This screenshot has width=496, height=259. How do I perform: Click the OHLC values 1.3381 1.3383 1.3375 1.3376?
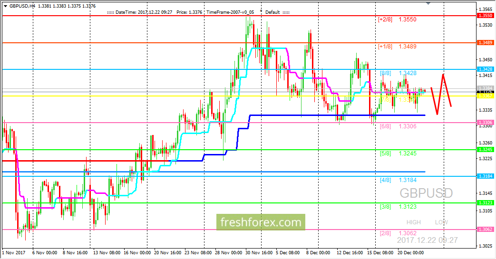(67, 6)
